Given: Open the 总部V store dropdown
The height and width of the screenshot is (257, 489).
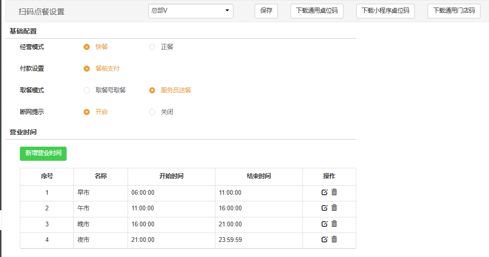Looking at the screenshot, I should pos(190,11).
